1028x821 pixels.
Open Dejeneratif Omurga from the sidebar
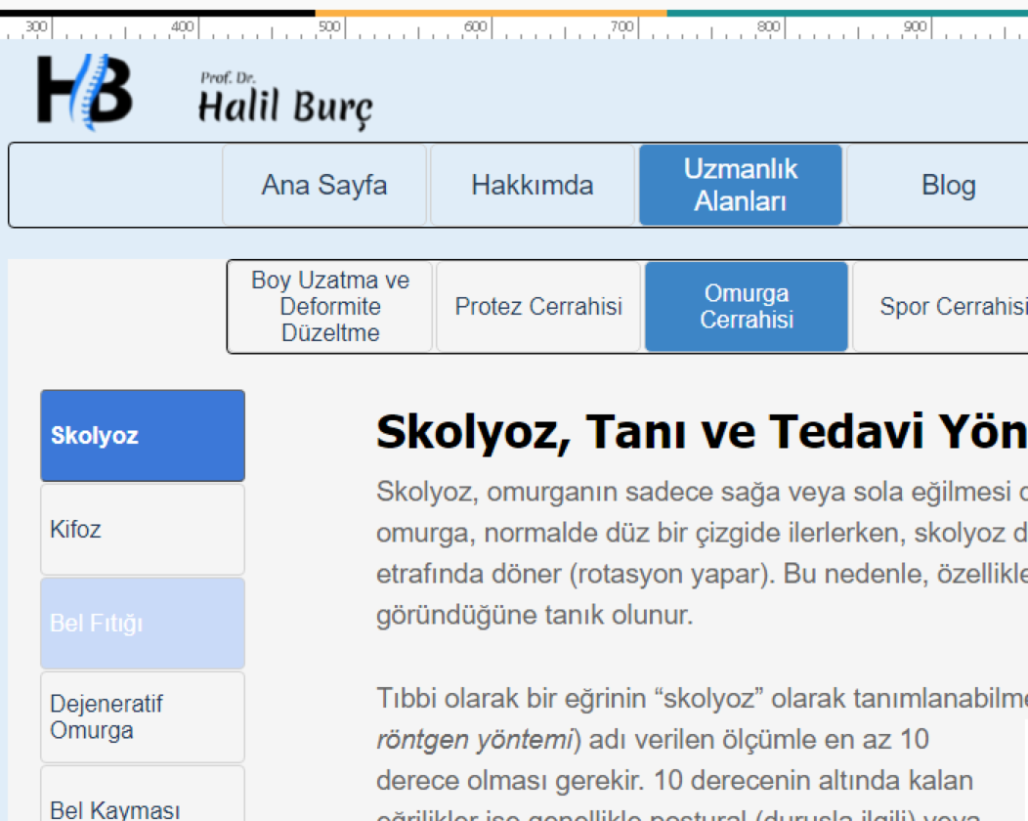tap(143, 717)
